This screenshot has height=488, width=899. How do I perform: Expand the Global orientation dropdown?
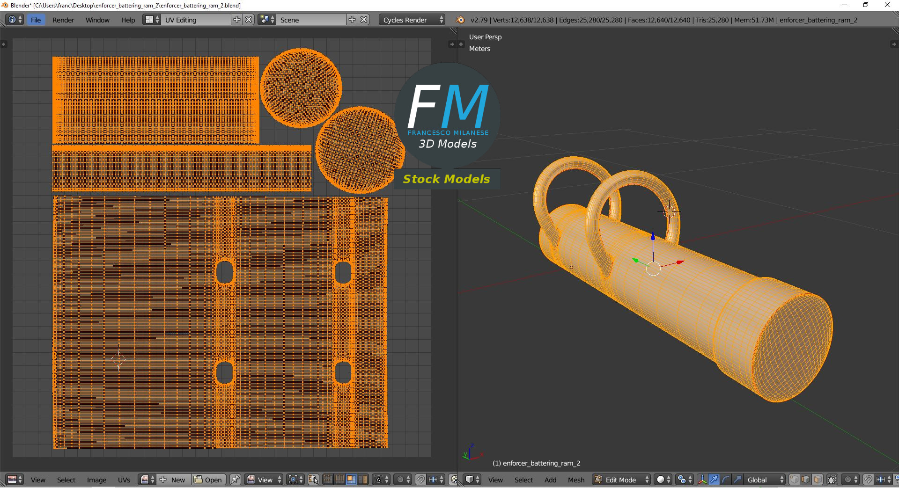[x=765, y=480]
